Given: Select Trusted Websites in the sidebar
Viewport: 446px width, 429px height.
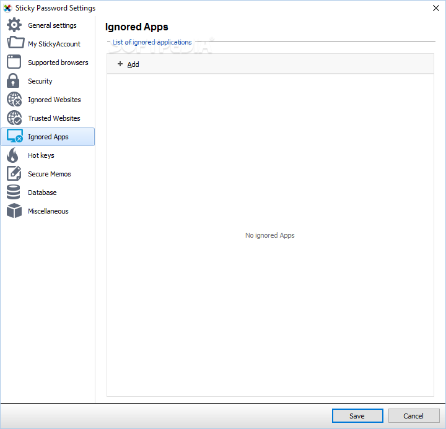Looking at the screenshot, I should coord(48,118).
